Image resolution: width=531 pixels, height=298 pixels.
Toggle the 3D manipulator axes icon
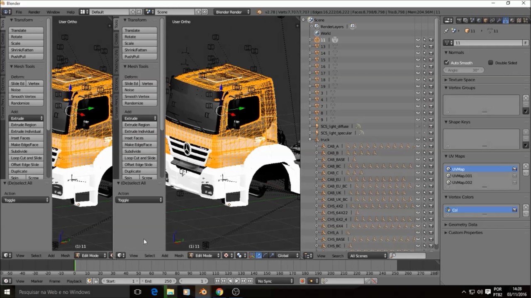tap(252, 255)
